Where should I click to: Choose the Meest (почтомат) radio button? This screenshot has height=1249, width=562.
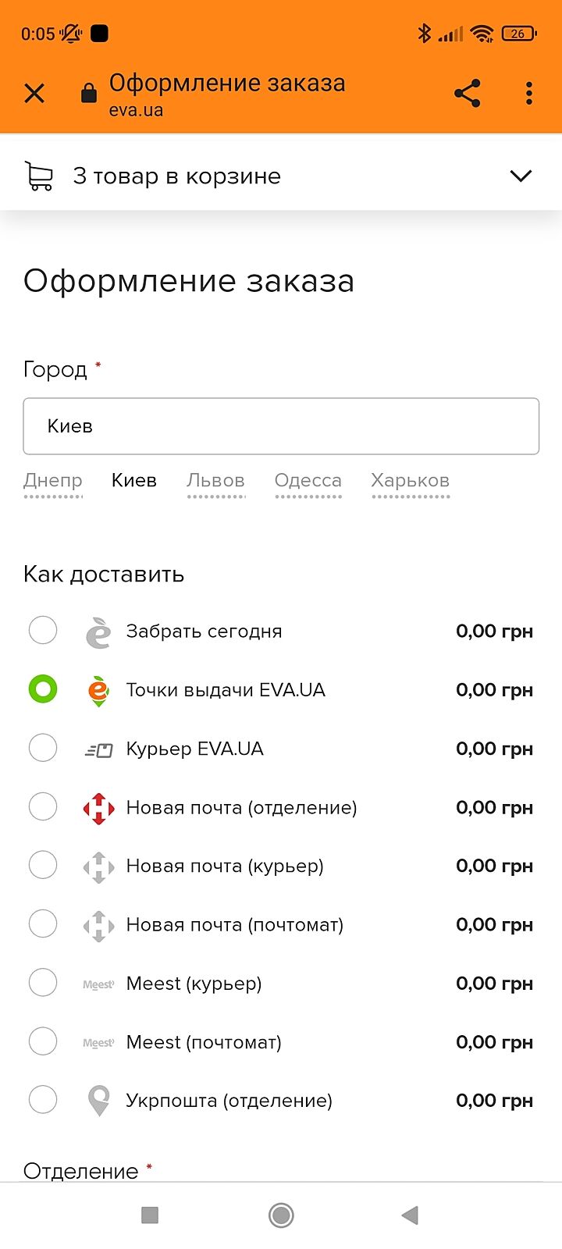pos(43,1041)
